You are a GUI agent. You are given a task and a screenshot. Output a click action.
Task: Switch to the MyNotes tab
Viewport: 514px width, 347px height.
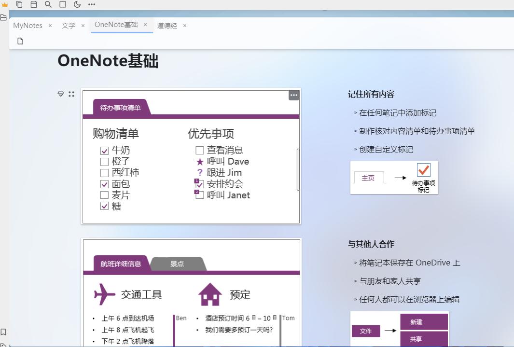pyautogui.click(x=28, y=26)
